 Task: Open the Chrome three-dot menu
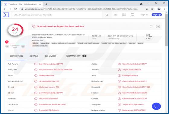pos(164,9)
